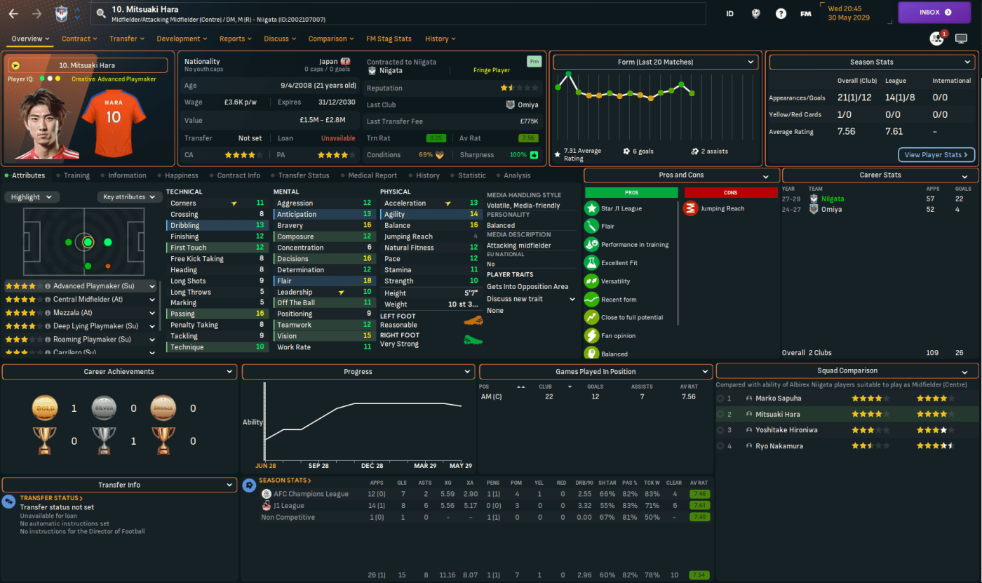The image size is (982, 583).
Task: Select the radio circle beside Ryo Nakamura
Action: [x=720, y=446]
